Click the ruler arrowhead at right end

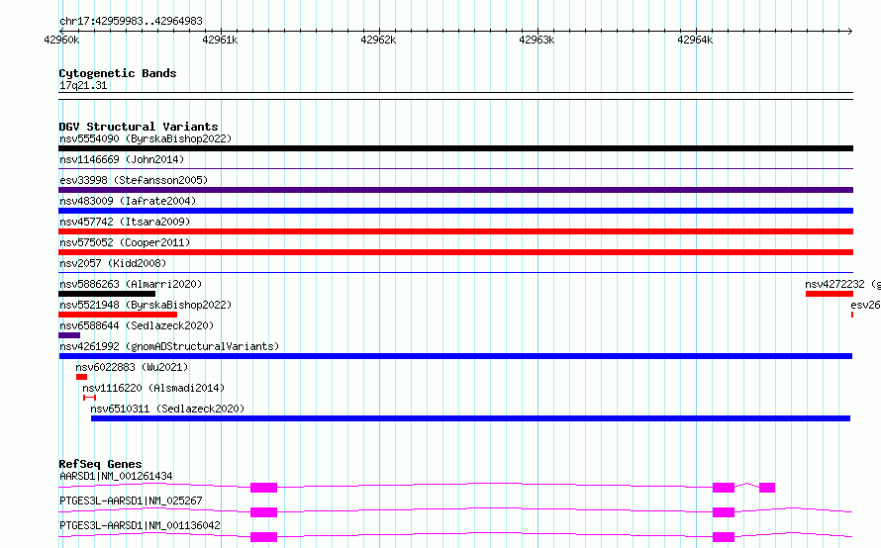pyautogui.click(x=850, y=31)
